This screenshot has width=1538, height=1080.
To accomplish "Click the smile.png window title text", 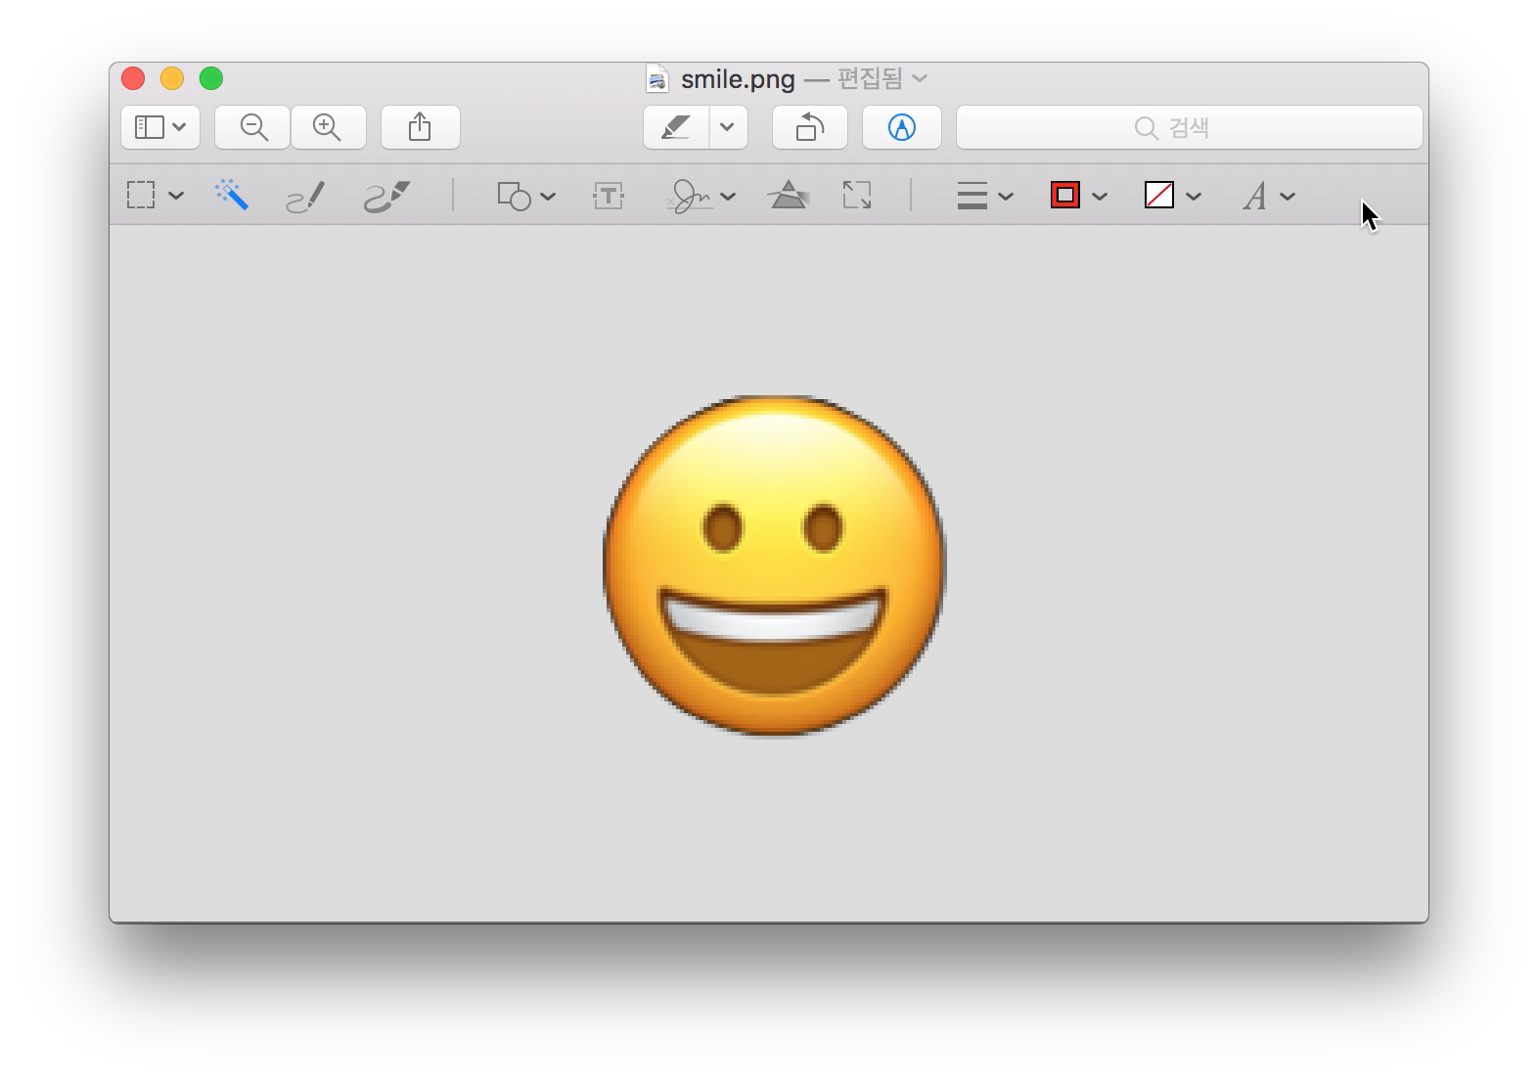I will [738, 78].
